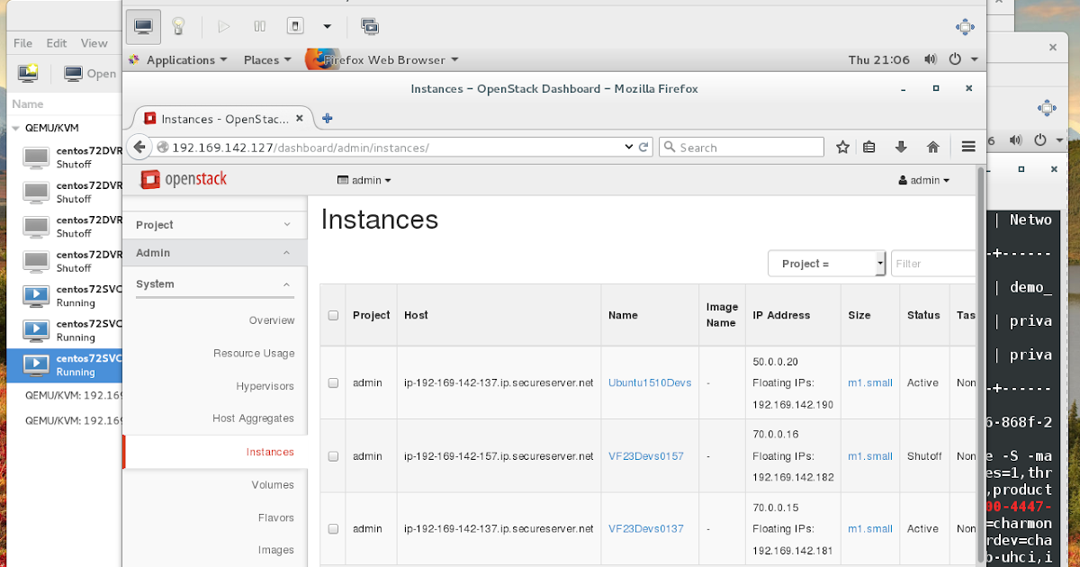Check the Ubuntu1510Devs row checkbox
Viewport: 1080px width, 567px height.
coord(333,382)
